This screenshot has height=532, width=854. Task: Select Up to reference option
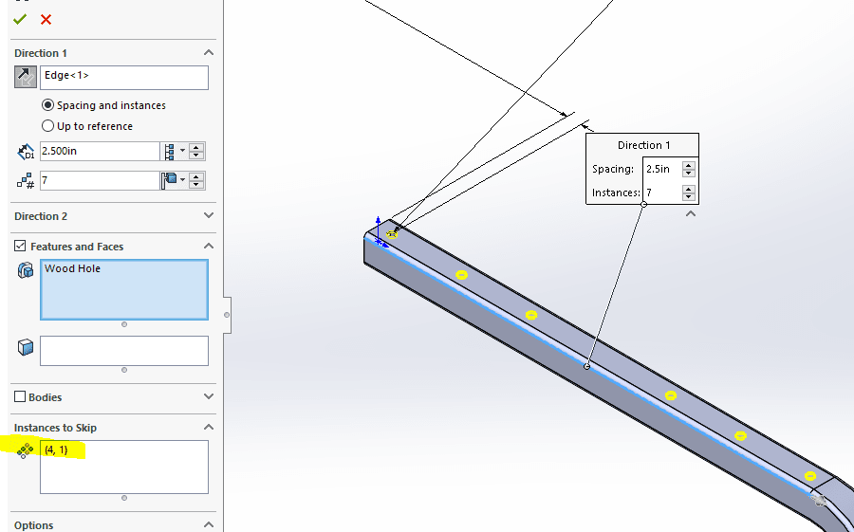tap(87, 126)
